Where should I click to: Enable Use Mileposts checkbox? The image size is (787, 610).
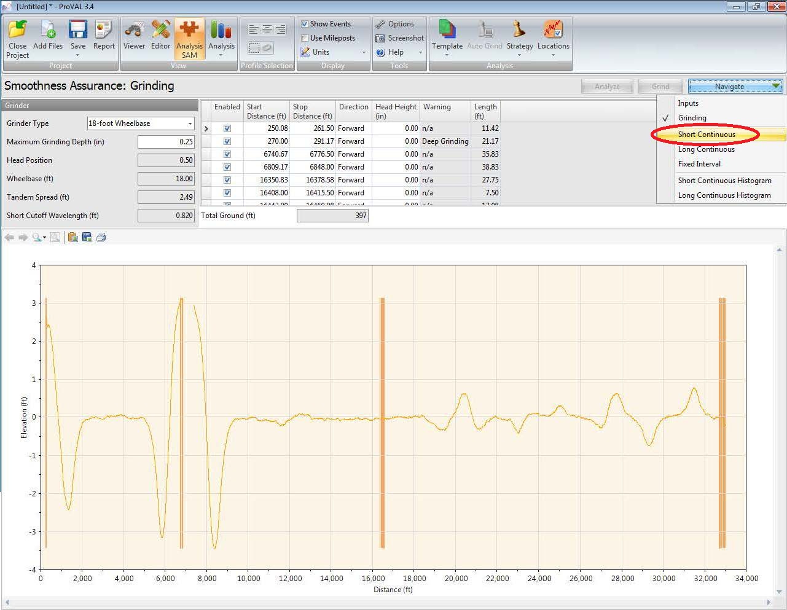point(305,38)
